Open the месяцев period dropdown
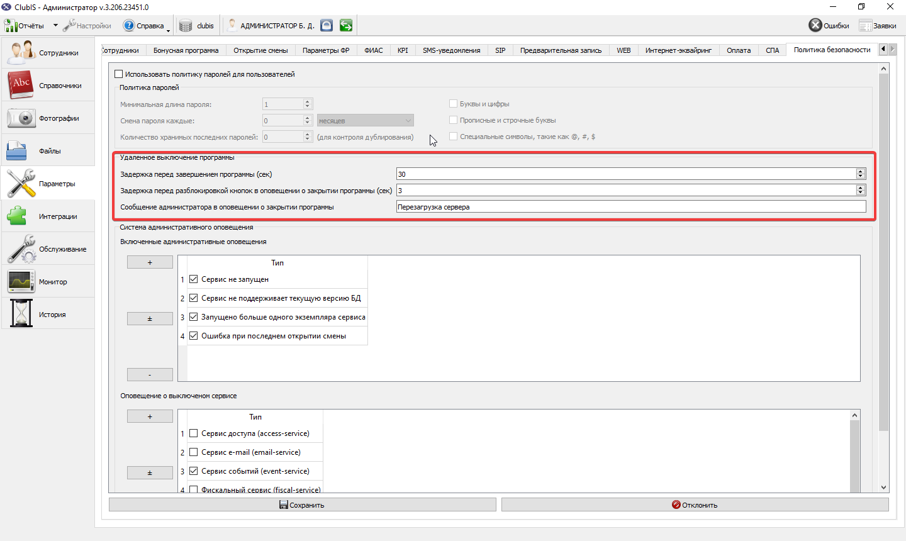Image resolution: width=906 pixels, height=541 pixels. coord(365,121)
